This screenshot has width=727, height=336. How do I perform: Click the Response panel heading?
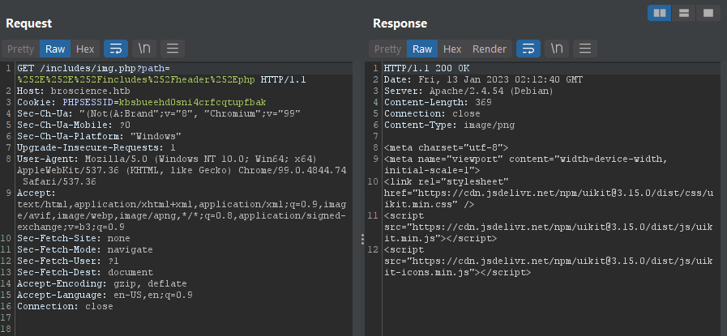coord(400,23)
